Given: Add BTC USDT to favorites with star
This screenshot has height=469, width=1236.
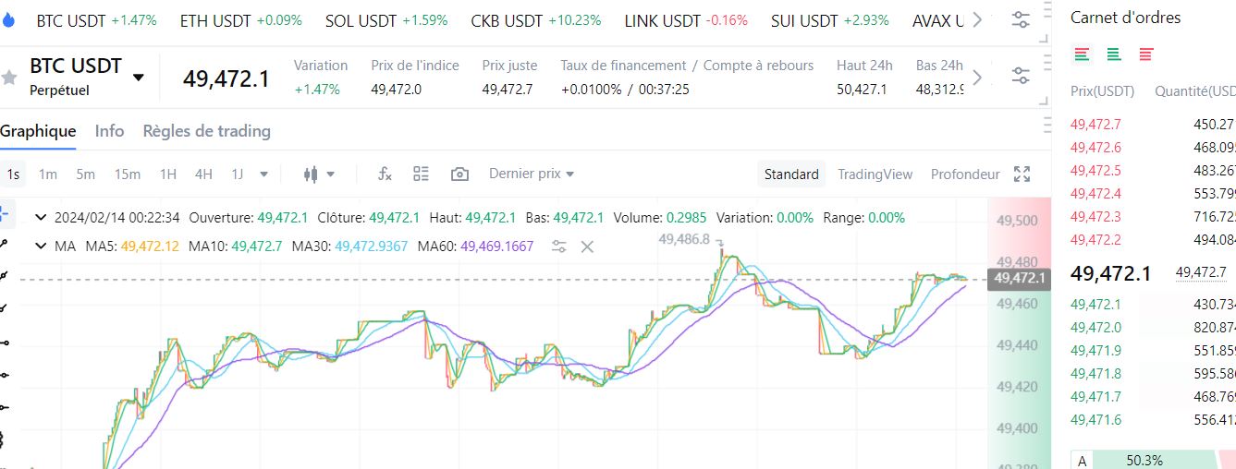Looking at the screenshot, I should click(x=9, y=78).
